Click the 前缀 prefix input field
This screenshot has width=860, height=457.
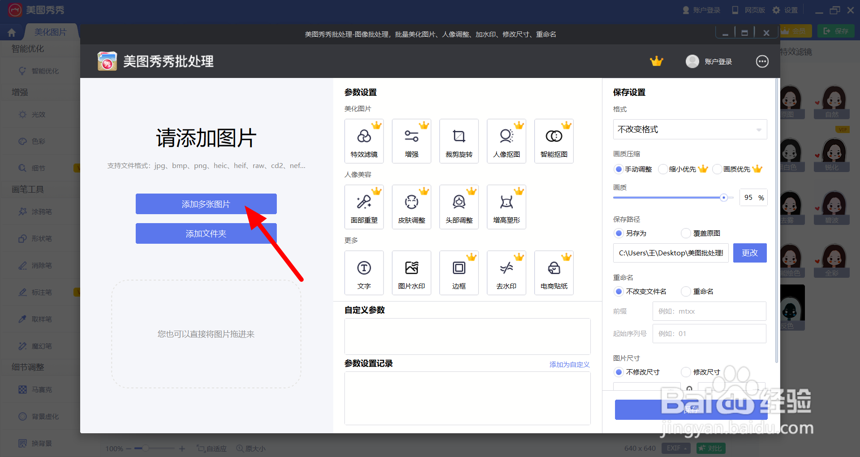709,311
